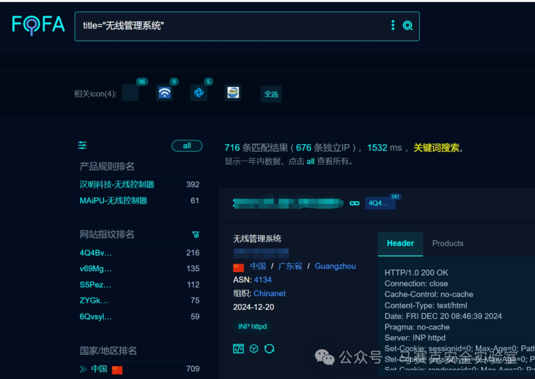Click the 广东省 region link

click(290, 266)
